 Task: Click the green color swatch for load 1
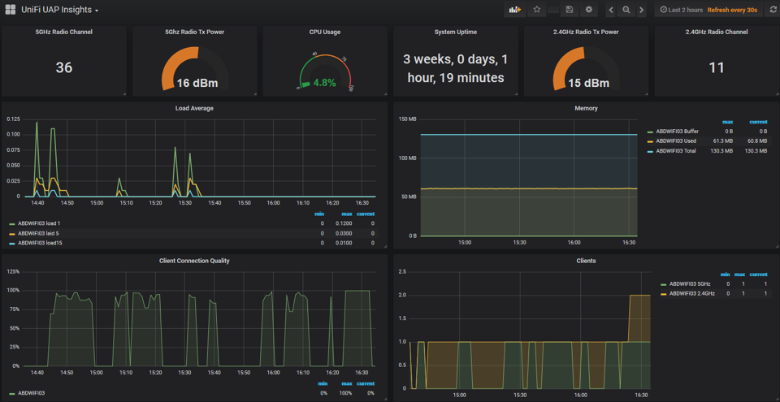pos(12,224)
